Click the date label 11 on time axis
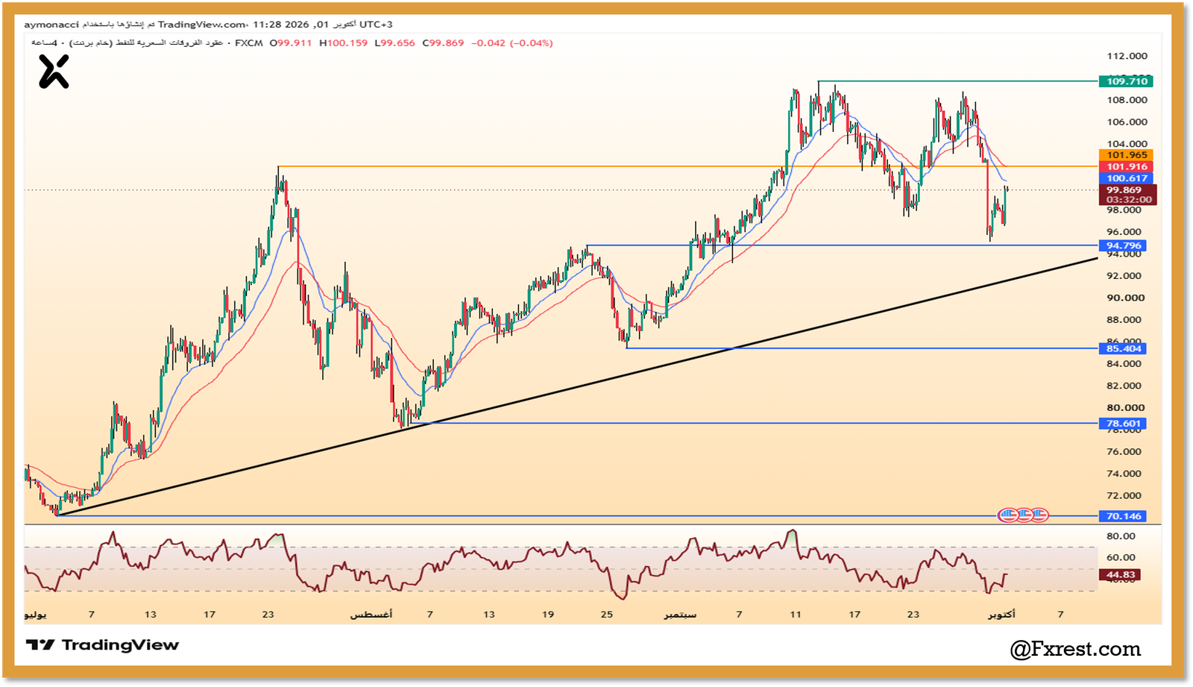 [796, 615]
